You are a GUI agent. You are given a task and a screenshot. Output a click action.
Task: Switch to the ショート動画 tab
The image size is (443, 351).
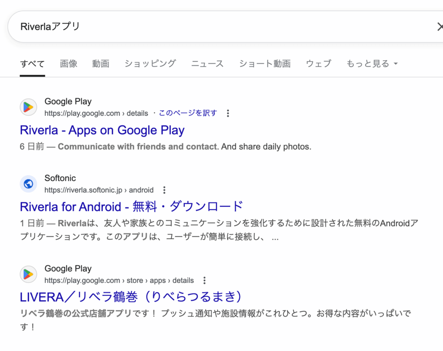click(x=265, y=64)
